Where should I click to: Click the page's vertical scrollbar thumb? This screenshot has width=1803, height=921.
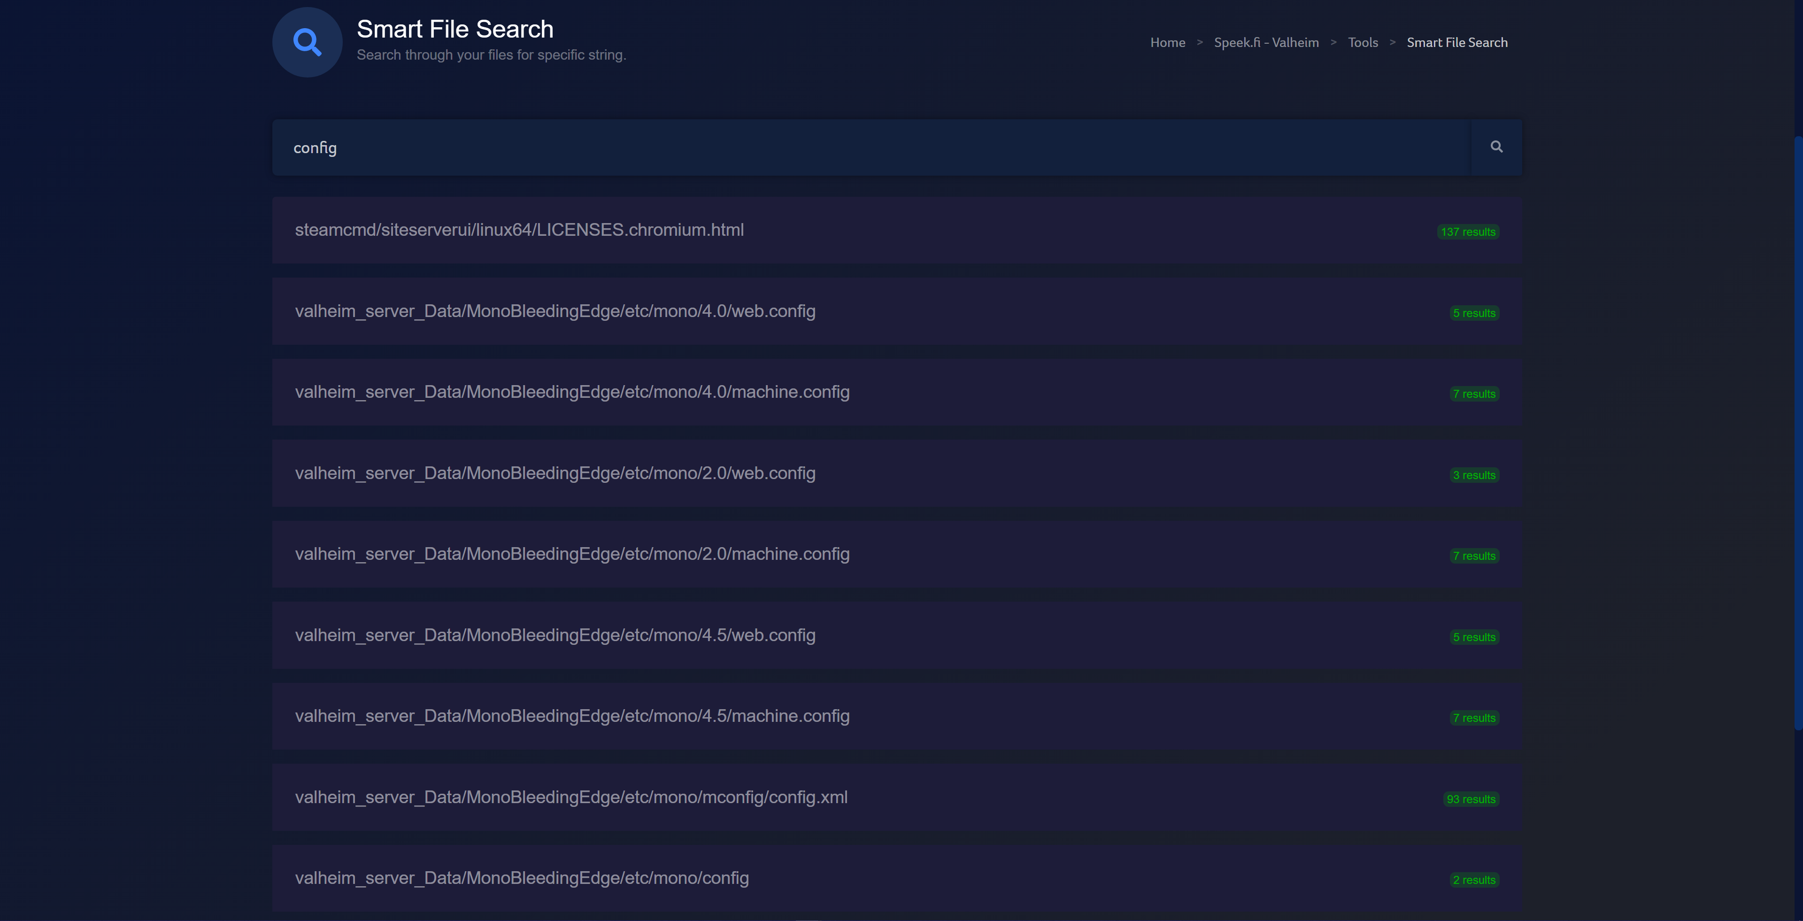(x=1798, y=434)
